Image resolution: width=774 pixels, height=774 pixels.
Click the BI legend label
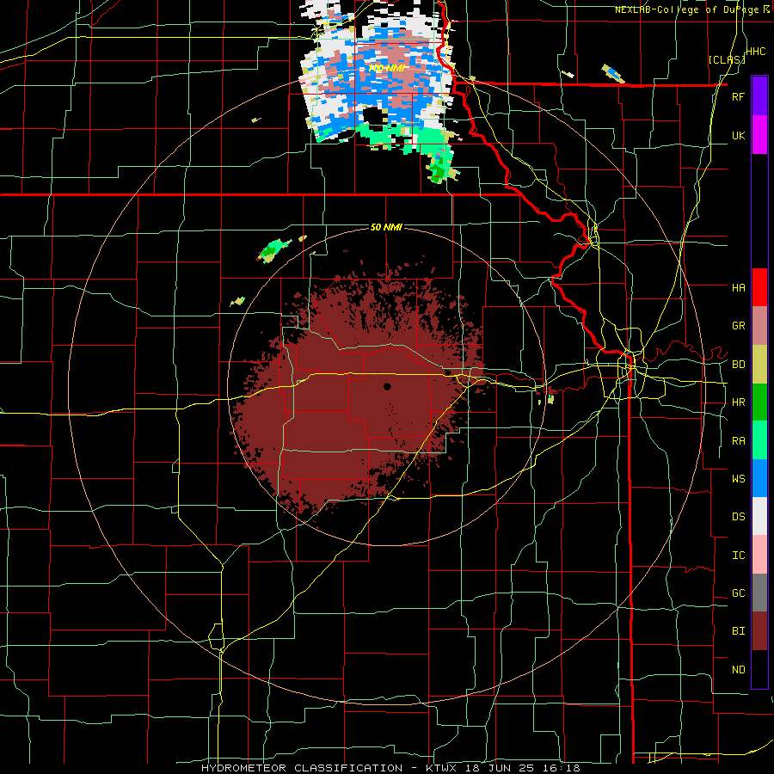pyautogui.click(x=738, y=631)
